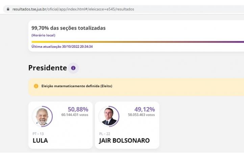Click the PT - 13 party label

point(38,134)
